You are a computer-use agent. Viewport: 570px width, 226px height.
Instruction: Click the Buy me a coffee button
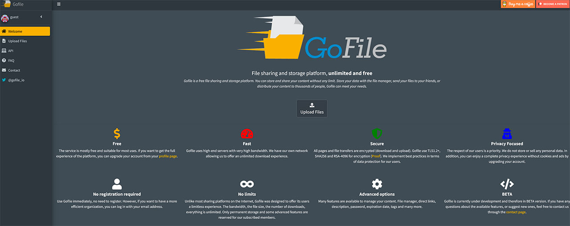point(518,4)
